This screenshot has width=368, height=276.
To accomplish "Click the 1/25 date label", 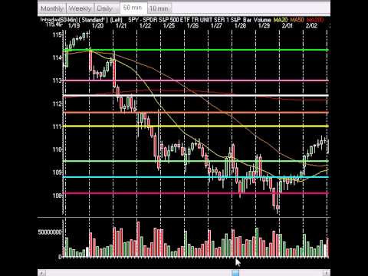I will pos(169,25).
